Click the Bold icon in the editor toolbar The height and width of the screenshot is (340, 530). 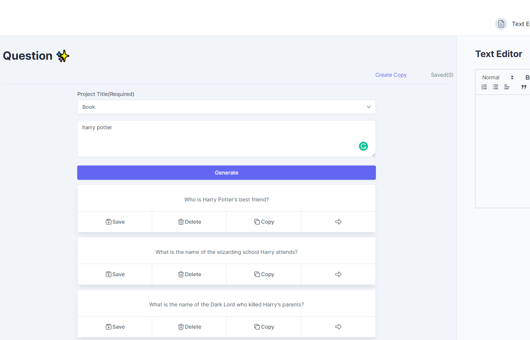(x=528, y=77)
